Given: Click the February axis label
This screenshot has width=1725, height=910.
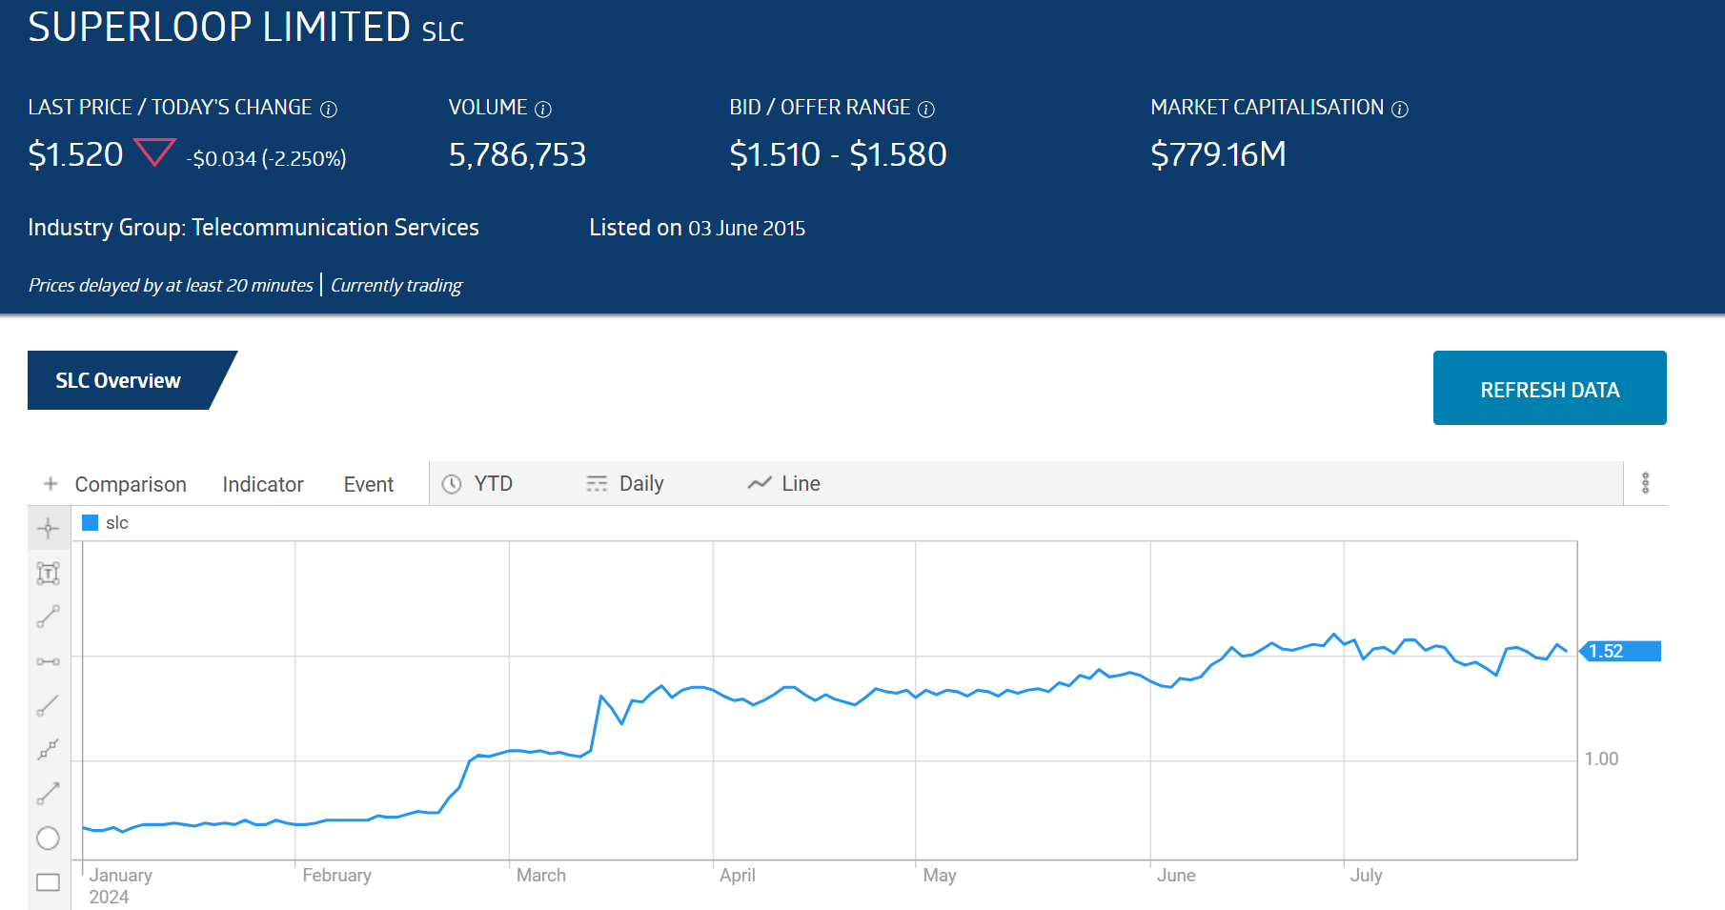Looking at the screenshot, I should [336, 875].
